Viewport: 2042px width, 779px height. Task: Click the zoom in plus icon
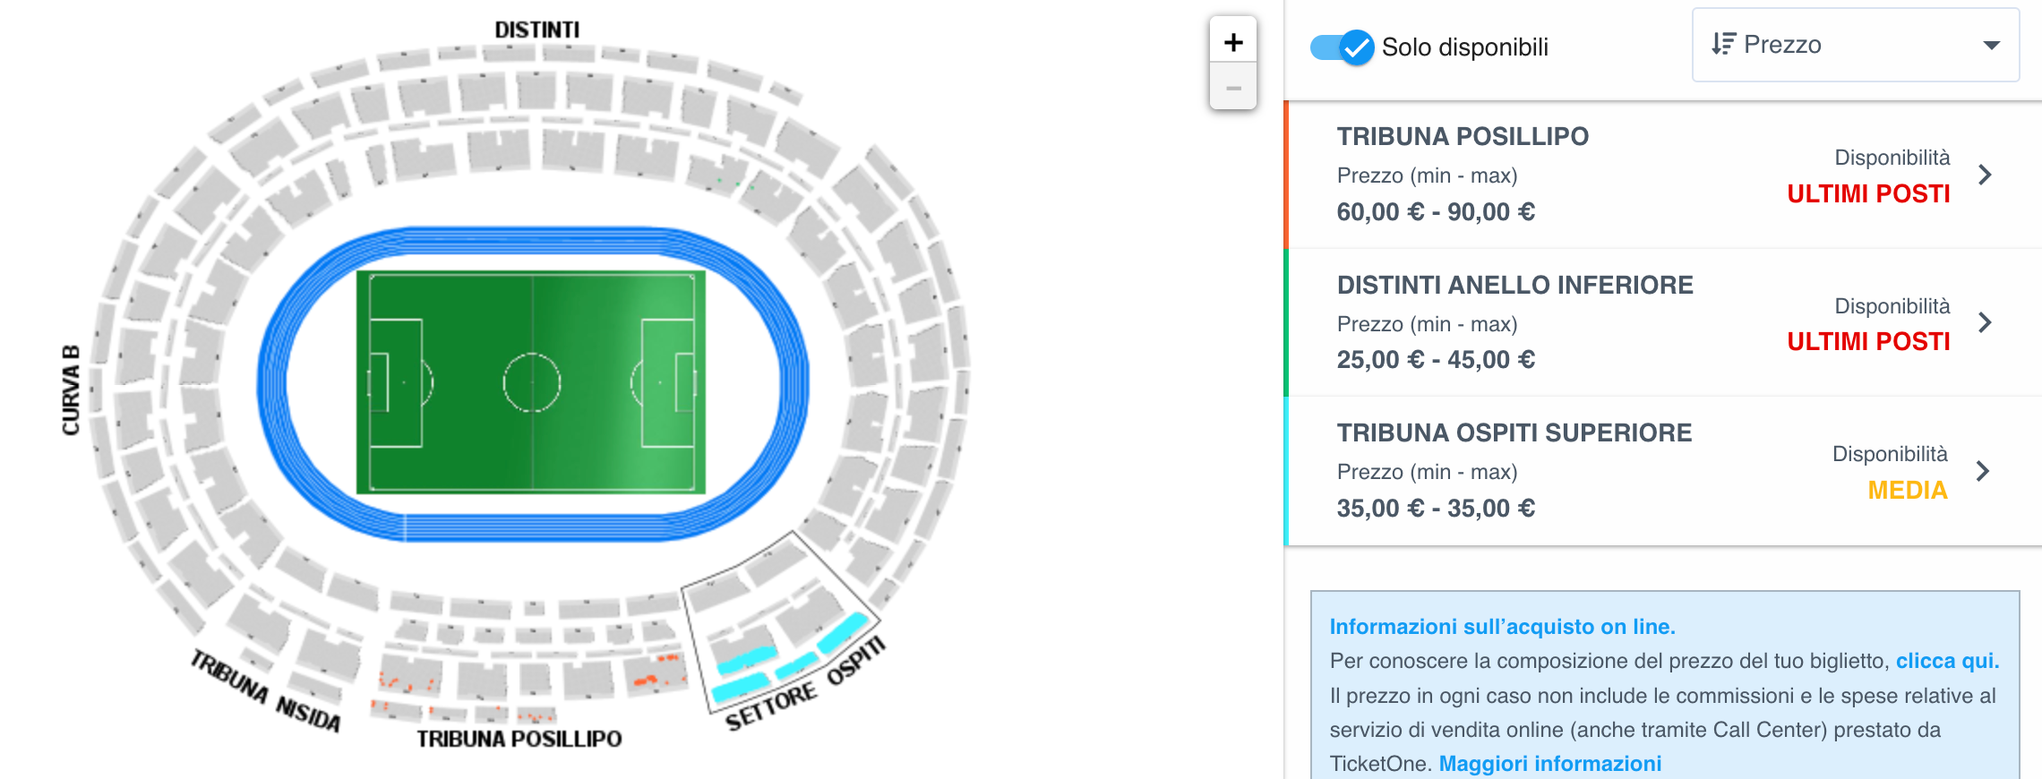coord(1234,40)
